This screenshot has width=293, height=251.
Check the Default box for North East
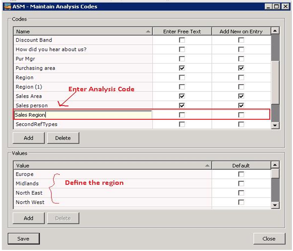tap(241, 193)
